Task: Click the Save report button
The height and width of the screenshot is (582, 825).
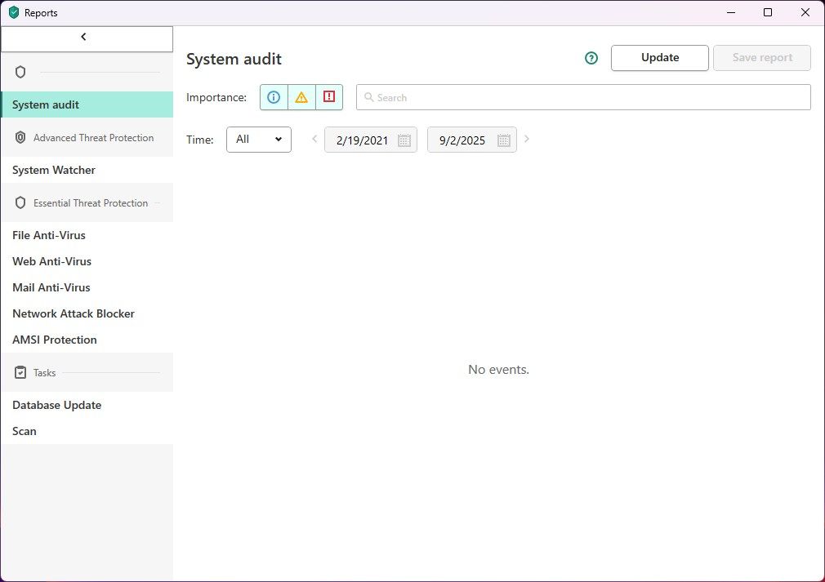Action: click(x=762, y=58)
